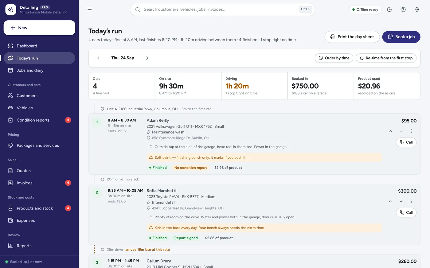Click the Offline ready status badge
Image resolution: width=430 pixels, height=268 pixels.
coord(365,9)
